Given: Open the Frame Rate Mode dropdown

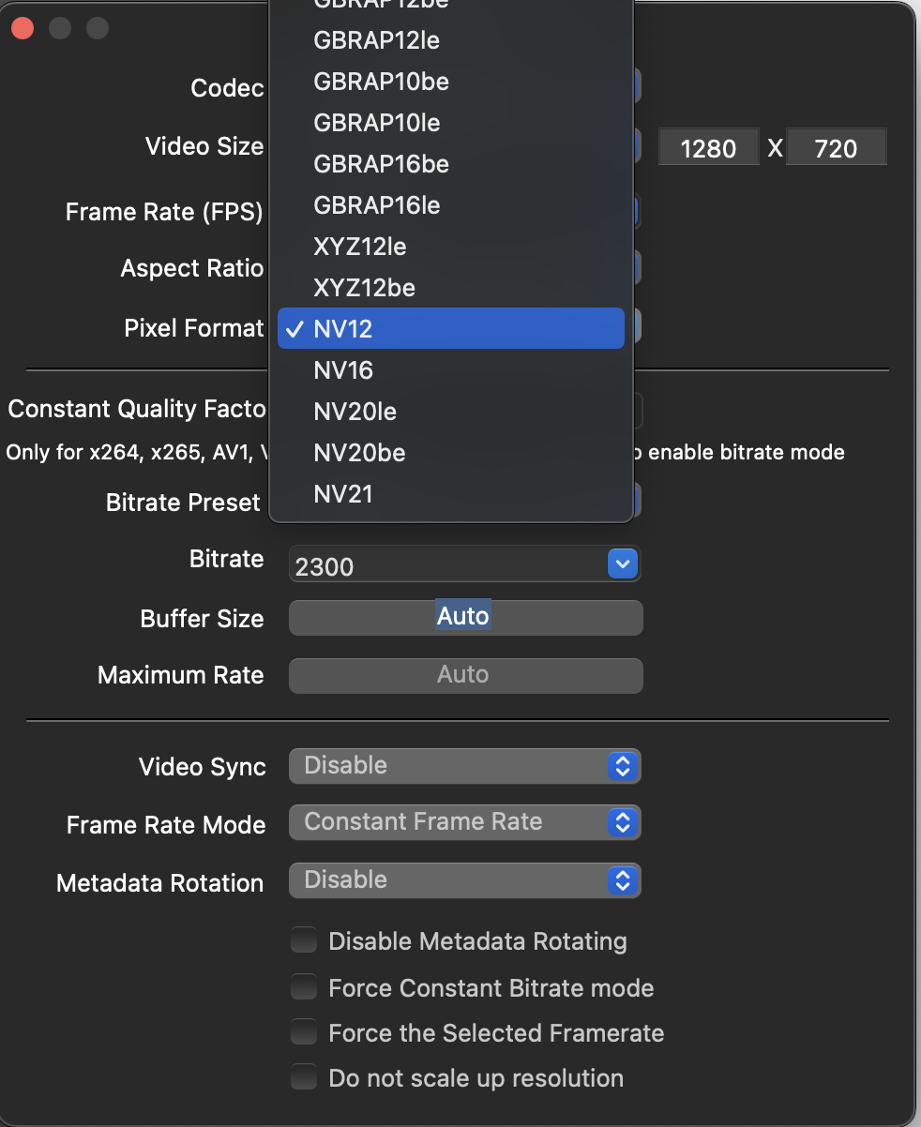Looking at the screenshot, I should click(x=464, y=823).
